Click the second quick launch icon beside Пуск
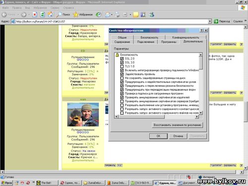The width and height of the screenshot is (248, 186). (x=22, y=183)
